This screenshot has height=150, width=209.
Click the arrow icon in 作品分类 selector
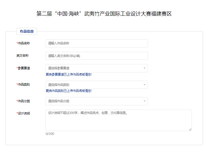pos(145,101)
